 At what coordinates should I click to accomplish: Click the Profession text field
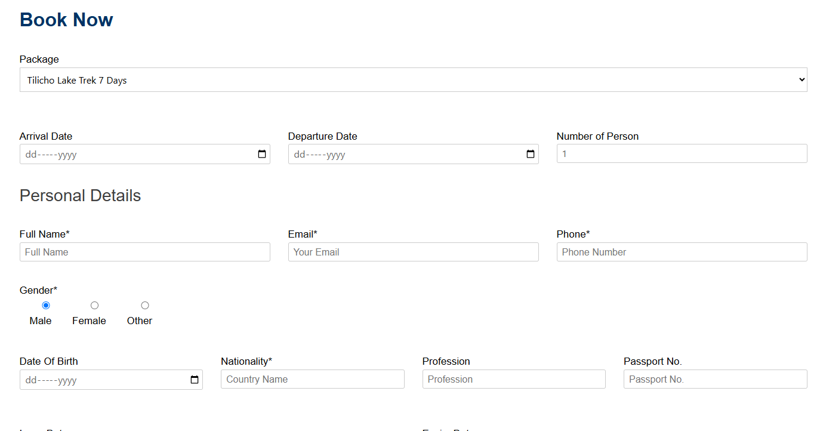(x=513, y=379)
